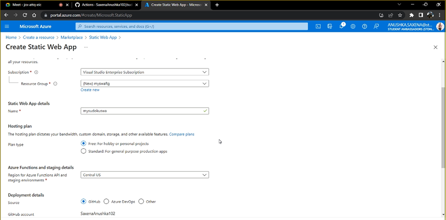The width and height of the screenshot is (446, 220).
Task: Open portal settings gear
Action: pyautogui.click(x=353, y=27)
